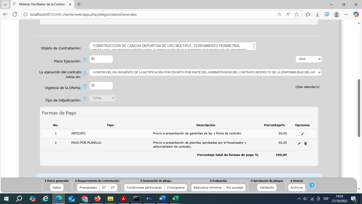
Task: Open the Tipo de Adjudicación TOTAL dropdown
Action: click(x=103, y=98)
